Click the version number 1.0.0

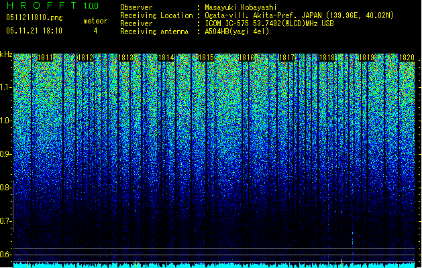tap(91, 5)
